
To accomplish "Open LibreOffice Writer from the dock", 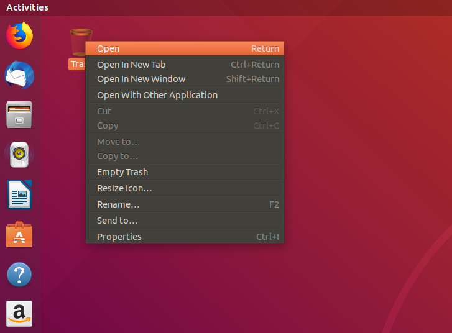I will coord(19,194).
